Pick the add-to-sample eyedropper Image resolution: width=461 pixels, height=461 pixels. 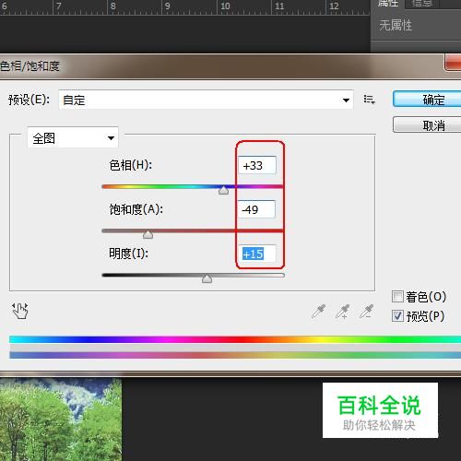click(343, 312)
